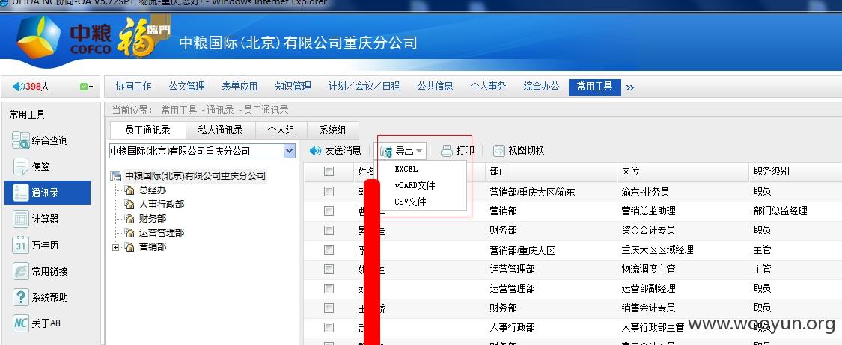The image size is (842, 345).
Task: Click the 导出 export icon
Action: pos(387,152)
